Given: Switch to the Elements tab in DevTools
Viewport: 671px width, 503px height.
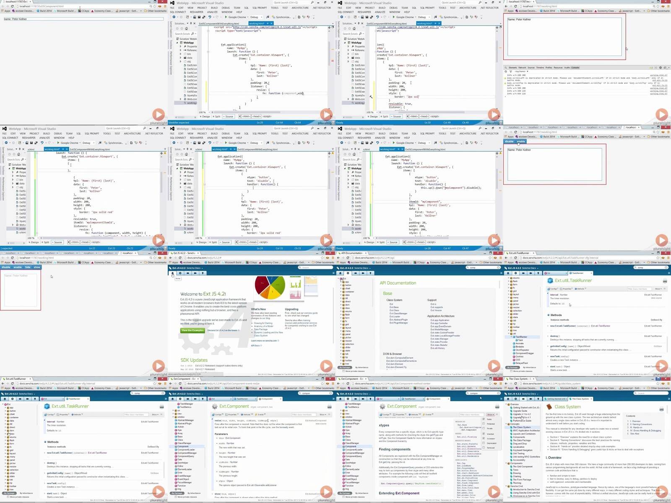Looking at the screenshot, I should 513,67.
